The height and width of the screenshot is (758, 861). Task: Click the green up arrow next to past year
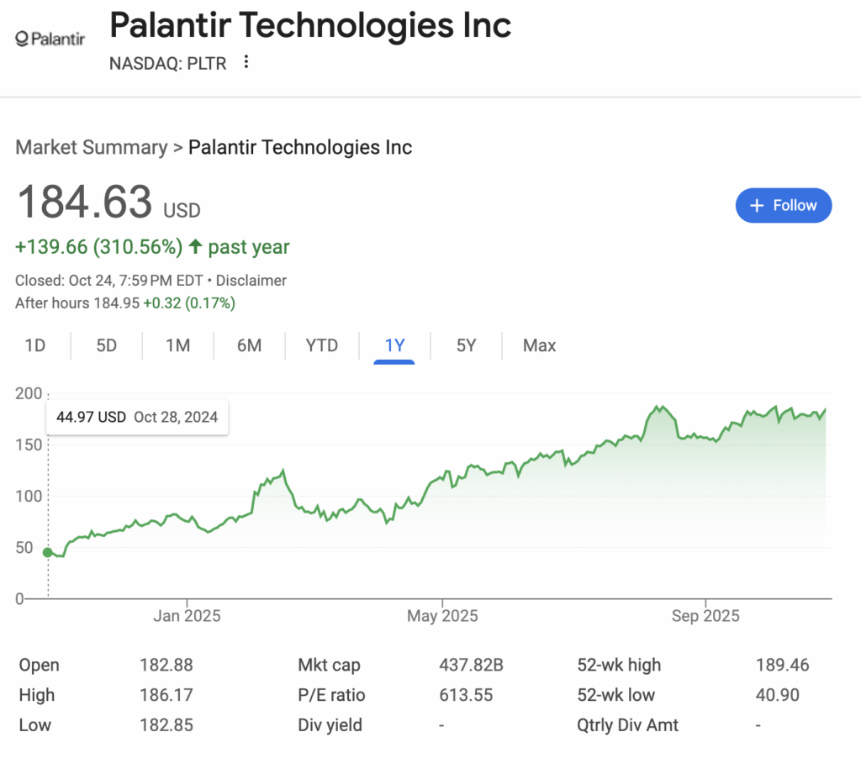pos(194,246)
